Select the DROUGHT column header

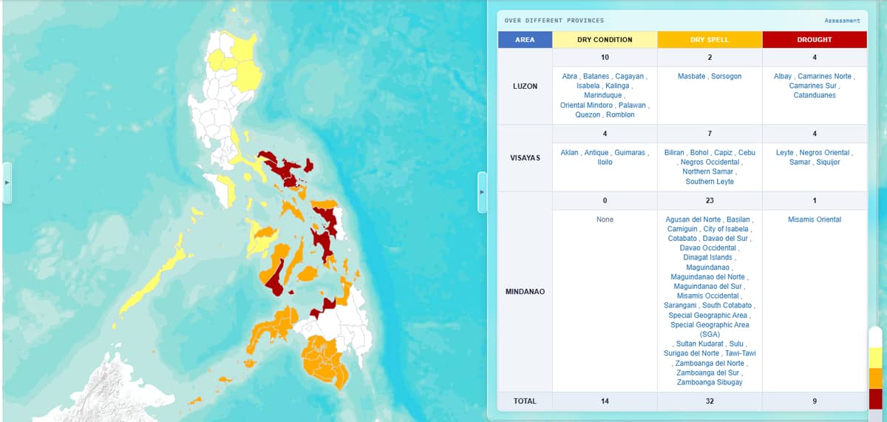click(815, 40)
